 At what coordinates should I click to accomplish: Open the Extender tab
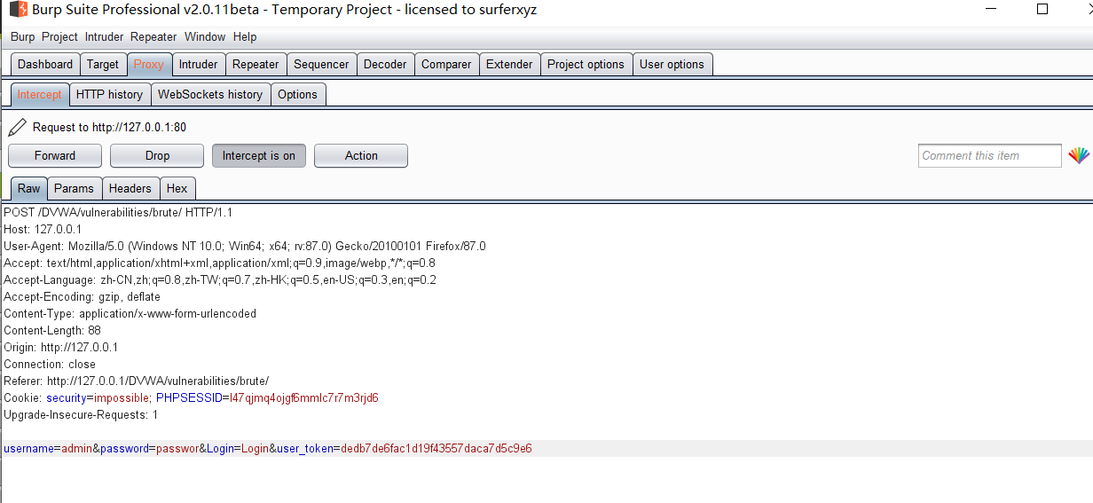(509, 64)
